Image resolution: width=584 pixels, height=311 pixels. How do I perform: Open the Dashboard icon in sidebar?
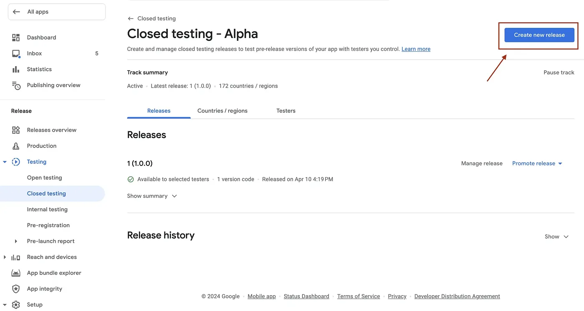click(x=16, y=37)
